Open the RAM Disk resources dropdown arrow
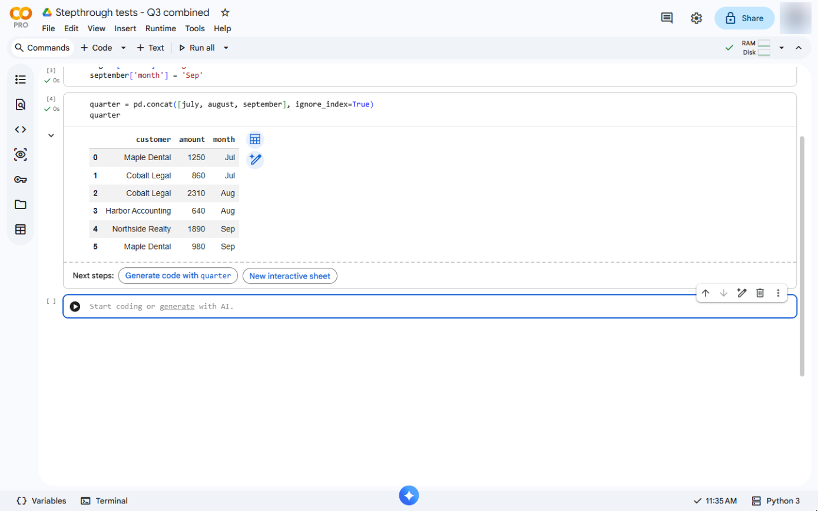Image resolution: width=818 pixels, height=511 pixels. 781,48
